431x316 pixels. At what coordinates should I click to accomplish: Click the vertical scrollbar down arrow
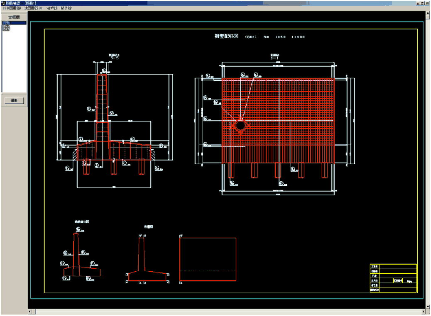point(428,306)
